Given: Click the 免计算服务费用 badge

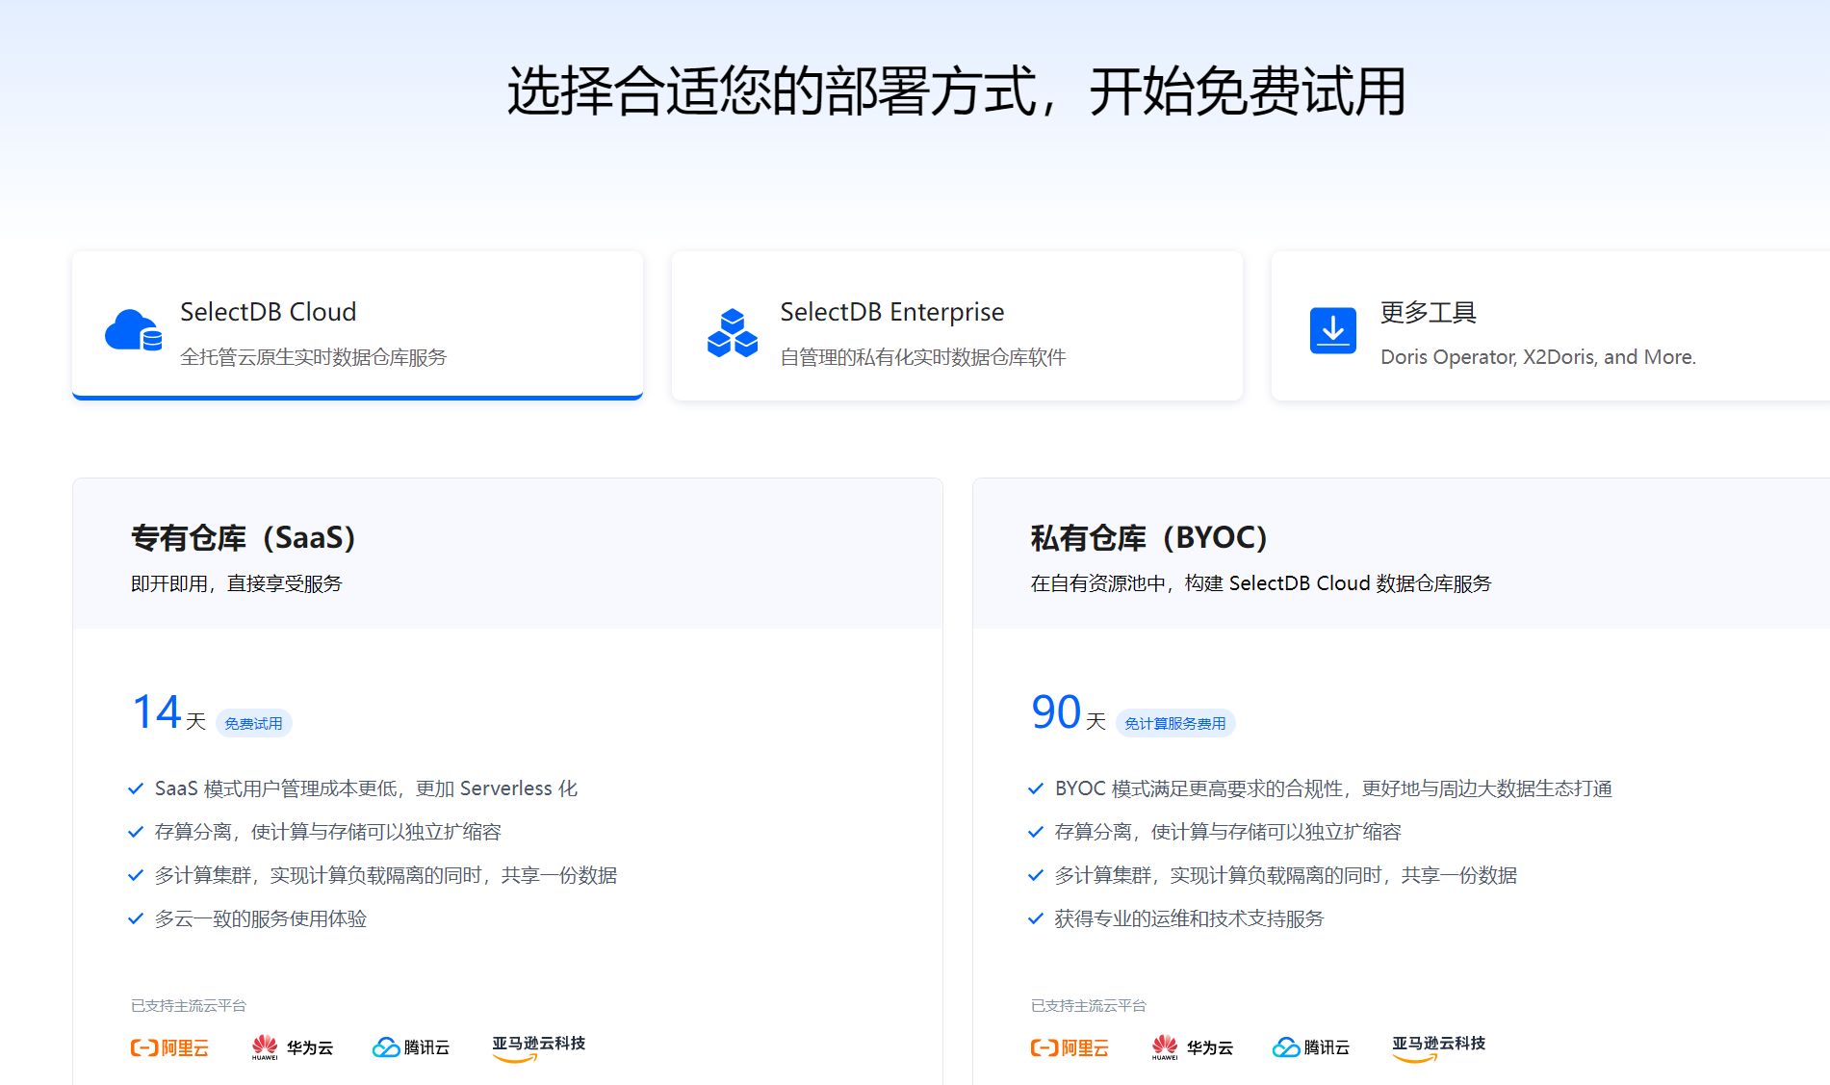Looking at the screenshot, I should [x=1175, y=722].
